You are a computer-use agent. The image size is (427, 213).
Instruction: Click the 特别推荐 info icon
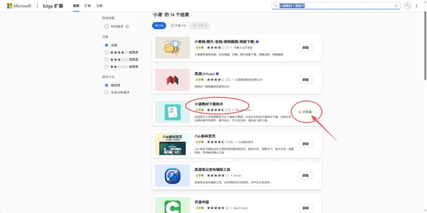click(x=127, y=26)
